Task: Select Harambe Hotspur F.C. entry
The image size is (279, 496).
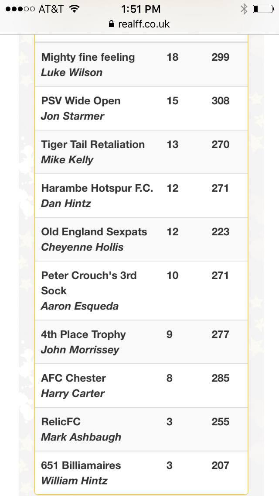Action: point(141,196)
